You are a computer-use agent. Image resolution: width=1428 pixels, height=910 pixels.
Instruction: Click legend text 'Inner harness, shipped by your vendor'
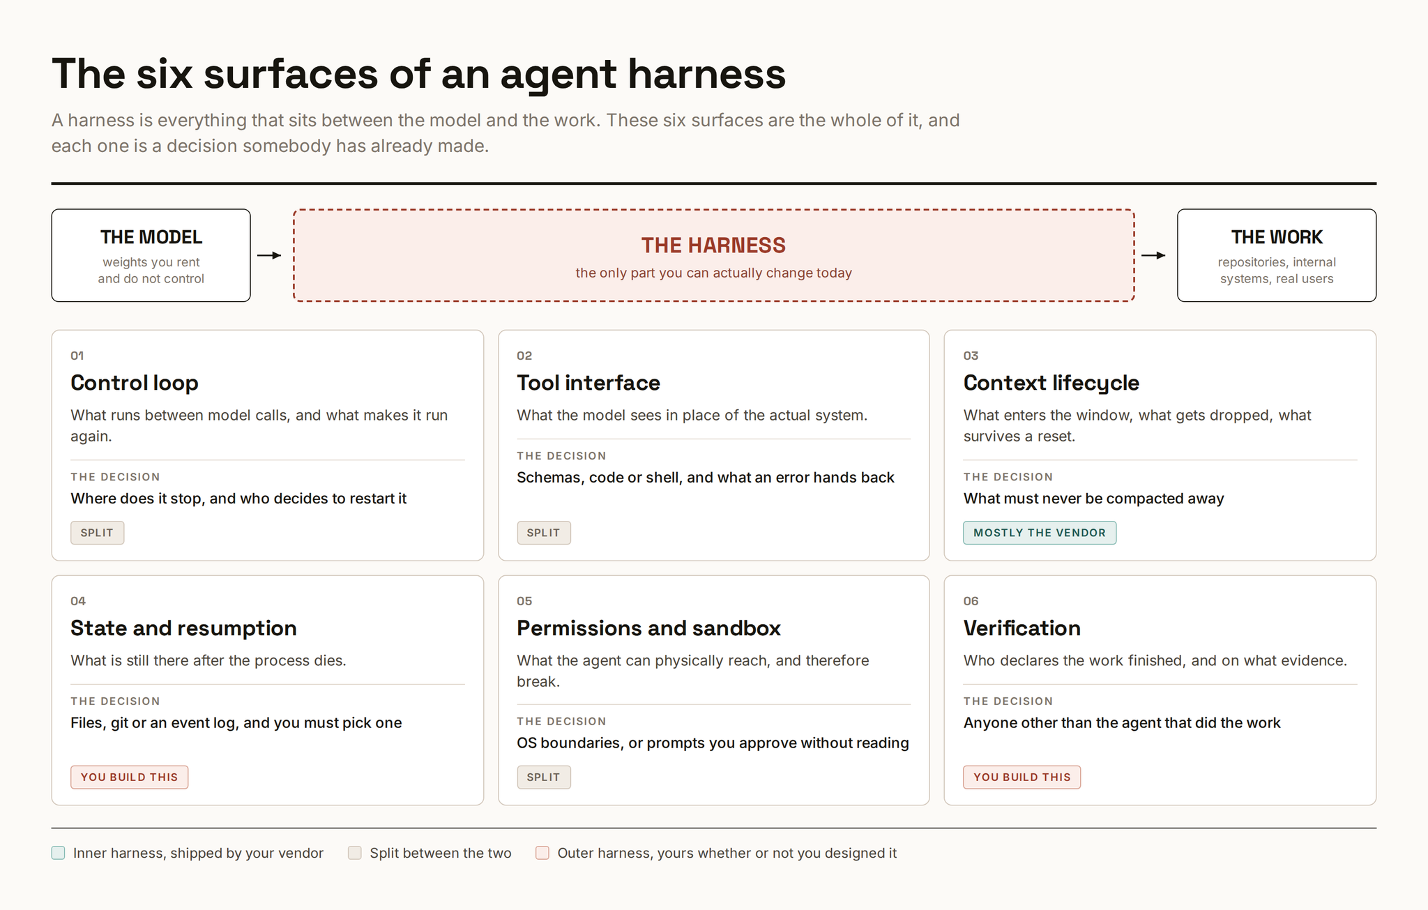point(198,853)
